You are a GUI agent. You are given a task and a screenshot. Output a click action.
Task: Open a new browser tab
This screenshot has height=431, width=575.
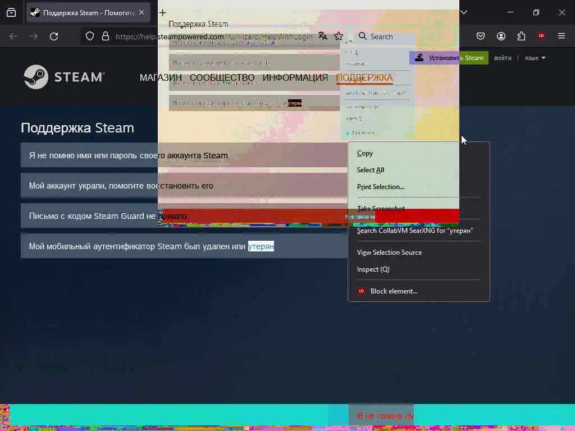(162, 13)
